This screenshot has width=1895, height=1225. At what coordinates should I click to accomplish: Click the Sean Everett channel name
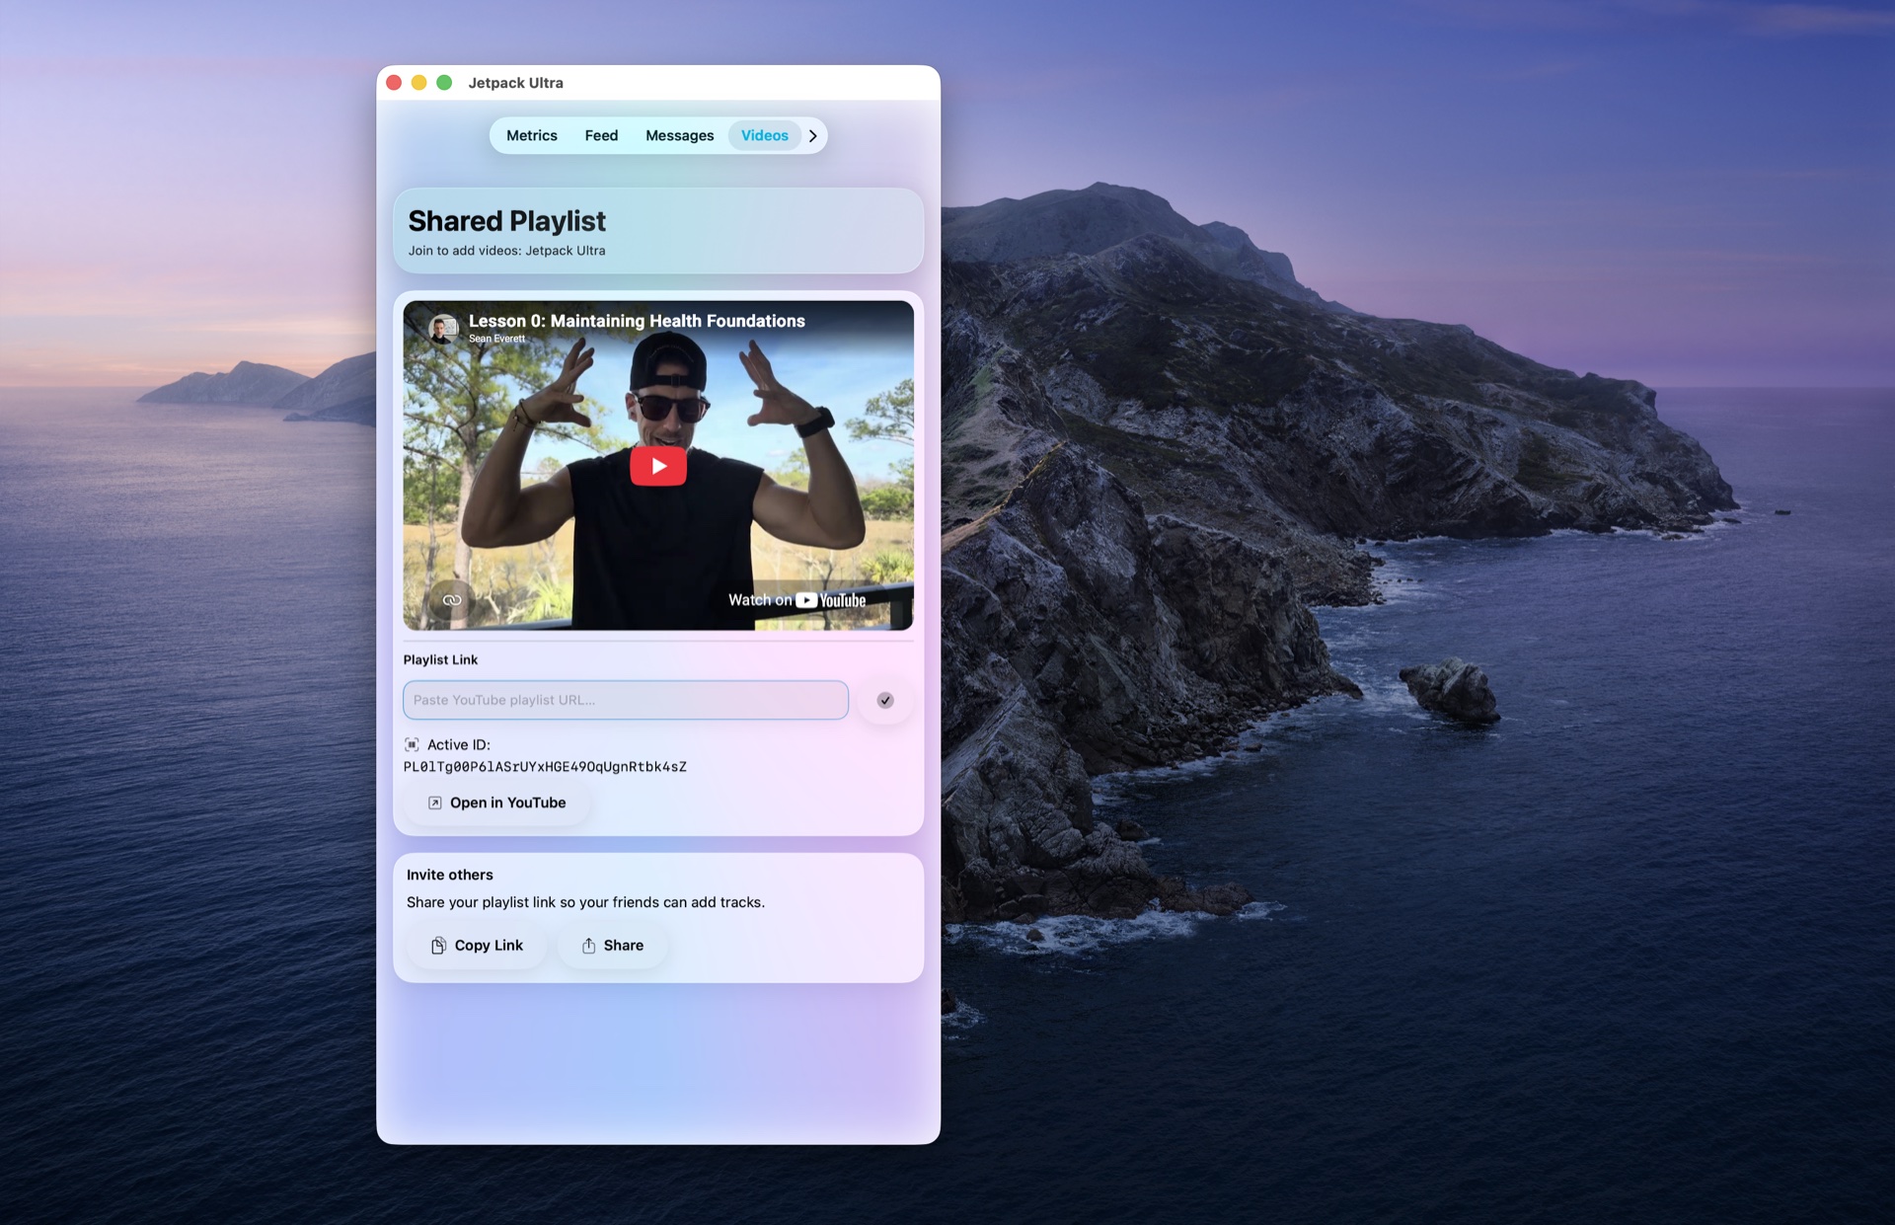[496, 339]
